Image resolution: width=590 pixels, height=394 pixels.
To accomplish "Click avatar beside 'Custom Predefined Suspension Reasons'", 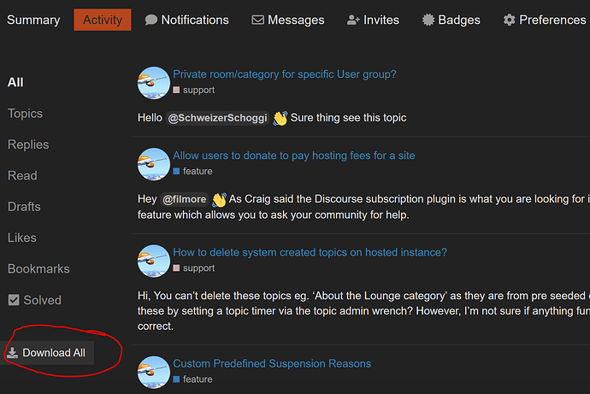I will pyautogui.click(x=154, y=372).
